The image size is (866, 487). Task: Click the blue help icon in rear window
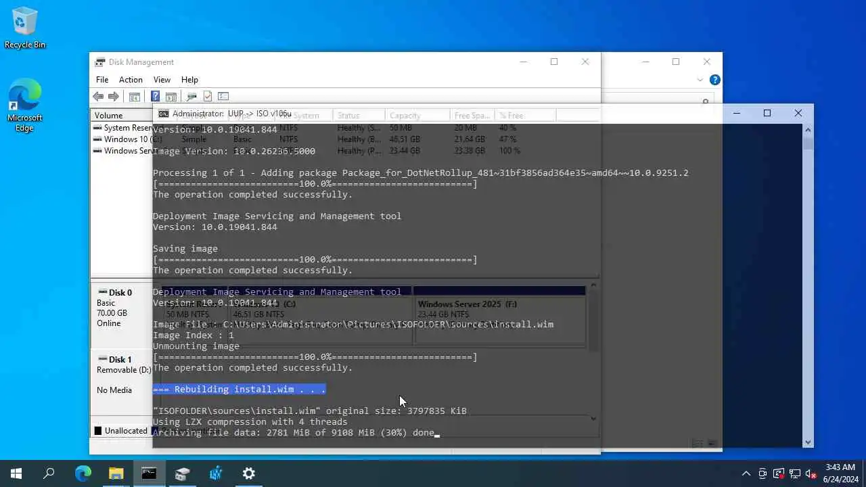pyautogui.click(x=715, y=80)
